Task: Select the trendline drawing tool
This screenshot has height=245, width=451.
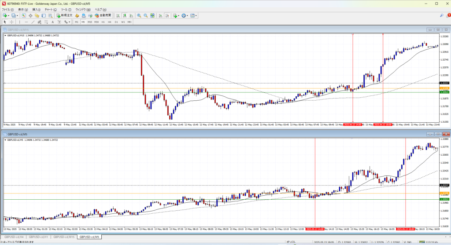Action: (x=33, y=22)
